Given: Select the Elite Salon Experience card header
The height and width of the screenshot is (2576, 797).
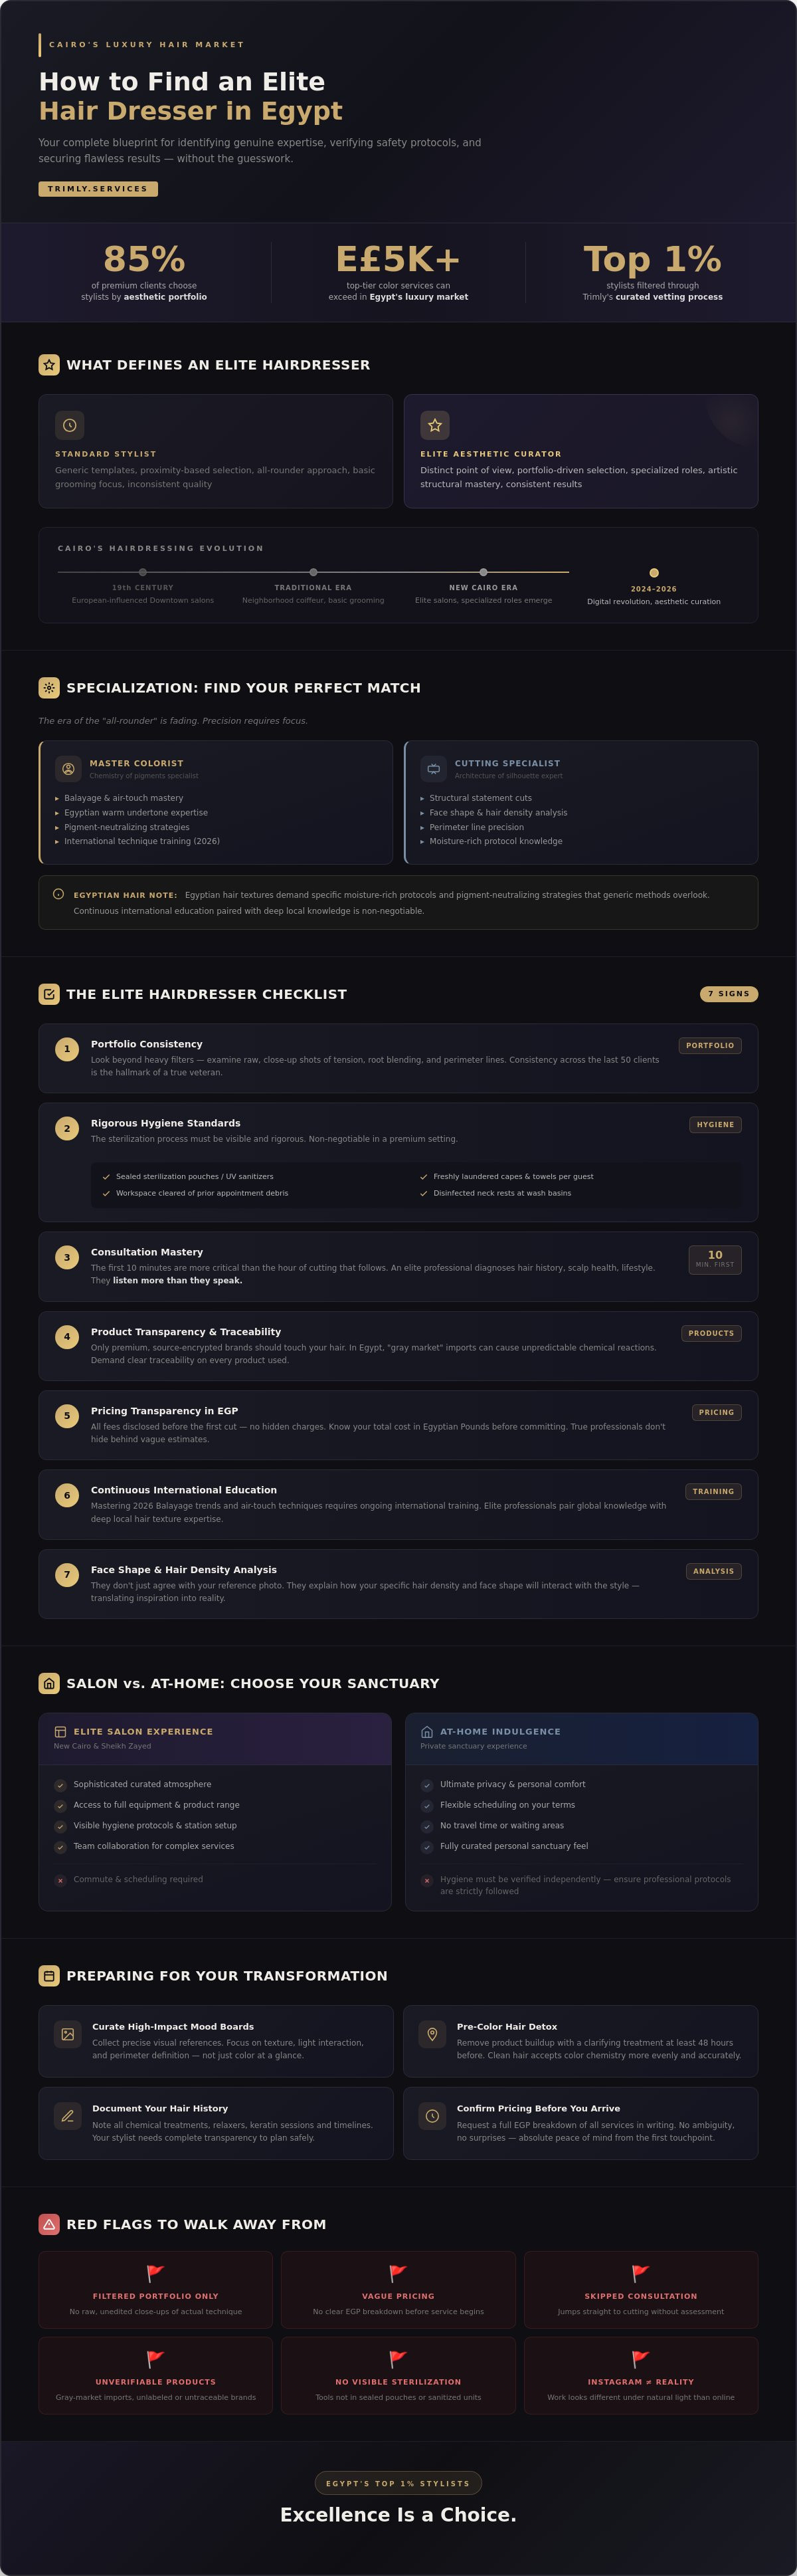Looking at the screenshot, I should click(x=215, y=1738).
